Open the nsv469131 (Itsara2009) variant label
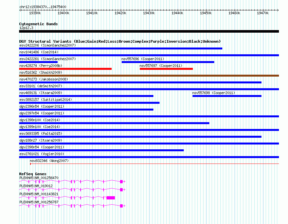288x224 pixels. point(41,93)
